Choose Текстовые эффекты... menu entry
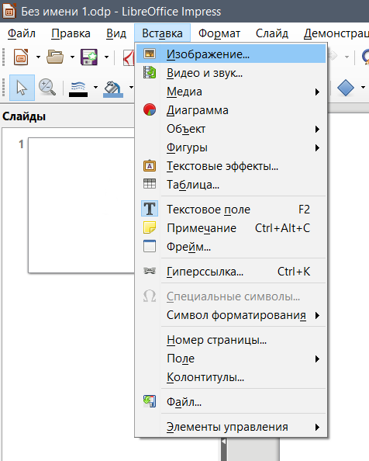The width and height of the screenshot is (369, 461). tap(231, 166)
